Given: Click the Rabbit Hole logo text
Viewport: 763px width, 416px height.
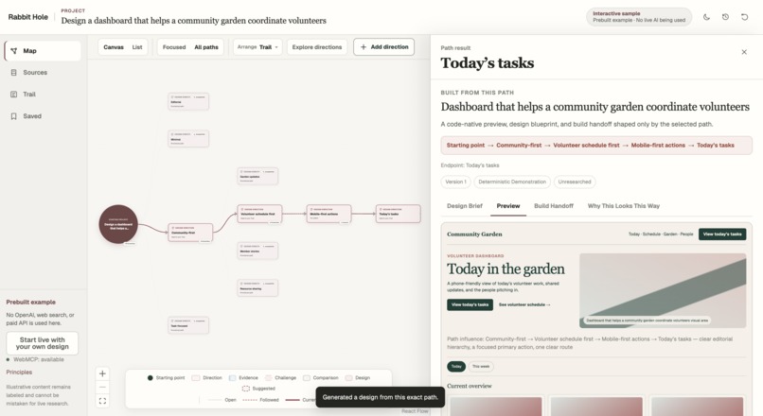Looking at the screenshot, I should [x=27, y=17].
